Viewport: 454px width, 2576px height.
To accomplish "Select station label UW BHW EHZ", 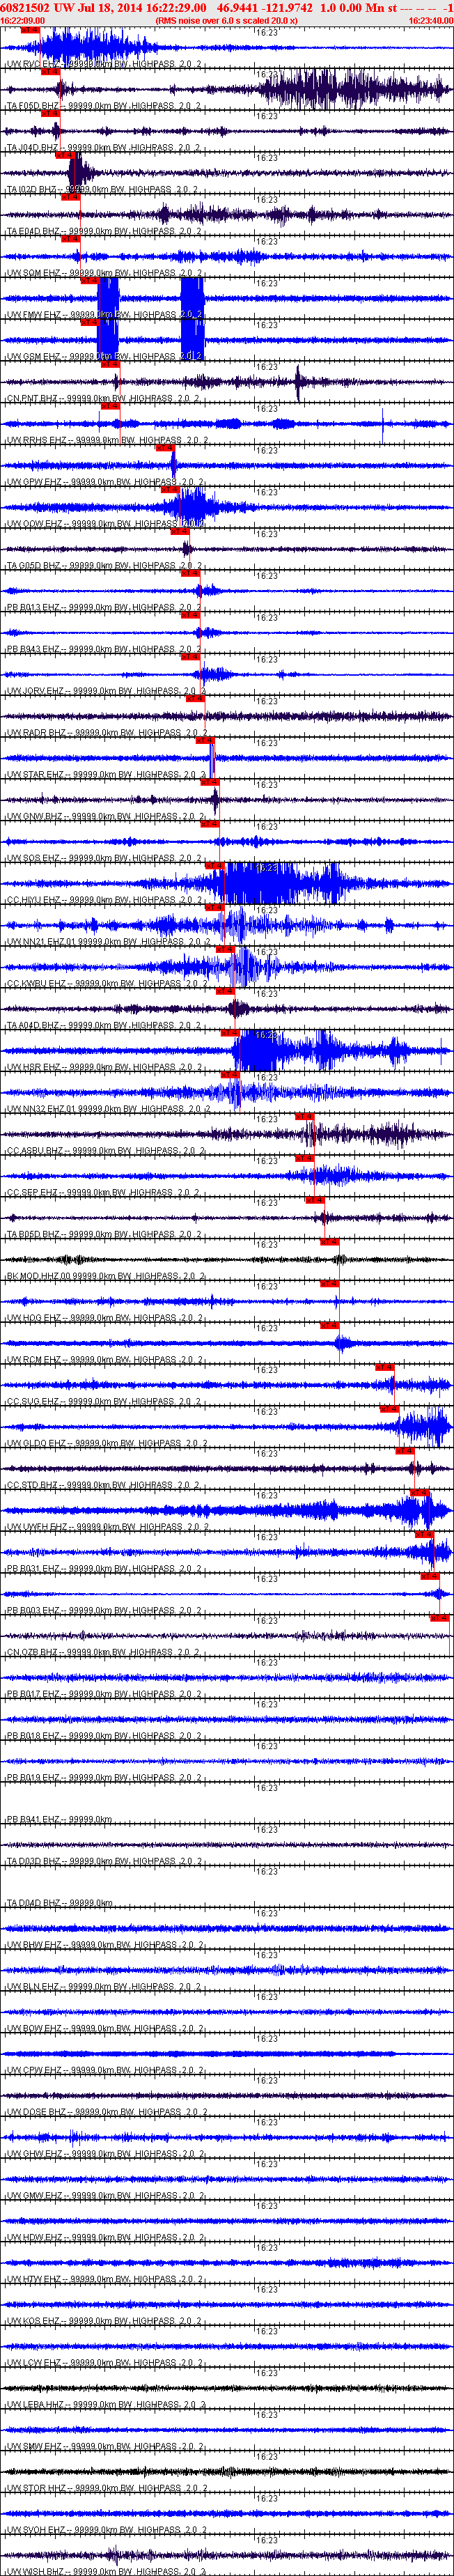I will (x=34, y=1945).
